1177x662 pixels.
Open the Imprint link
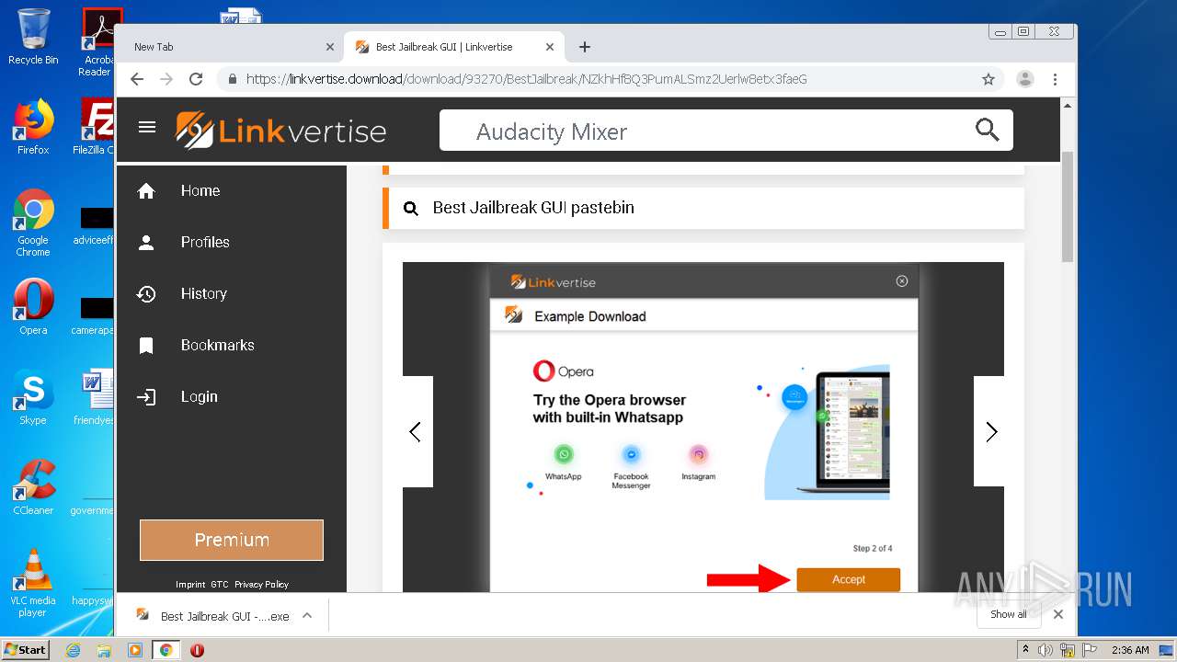(x=190, y=585)
